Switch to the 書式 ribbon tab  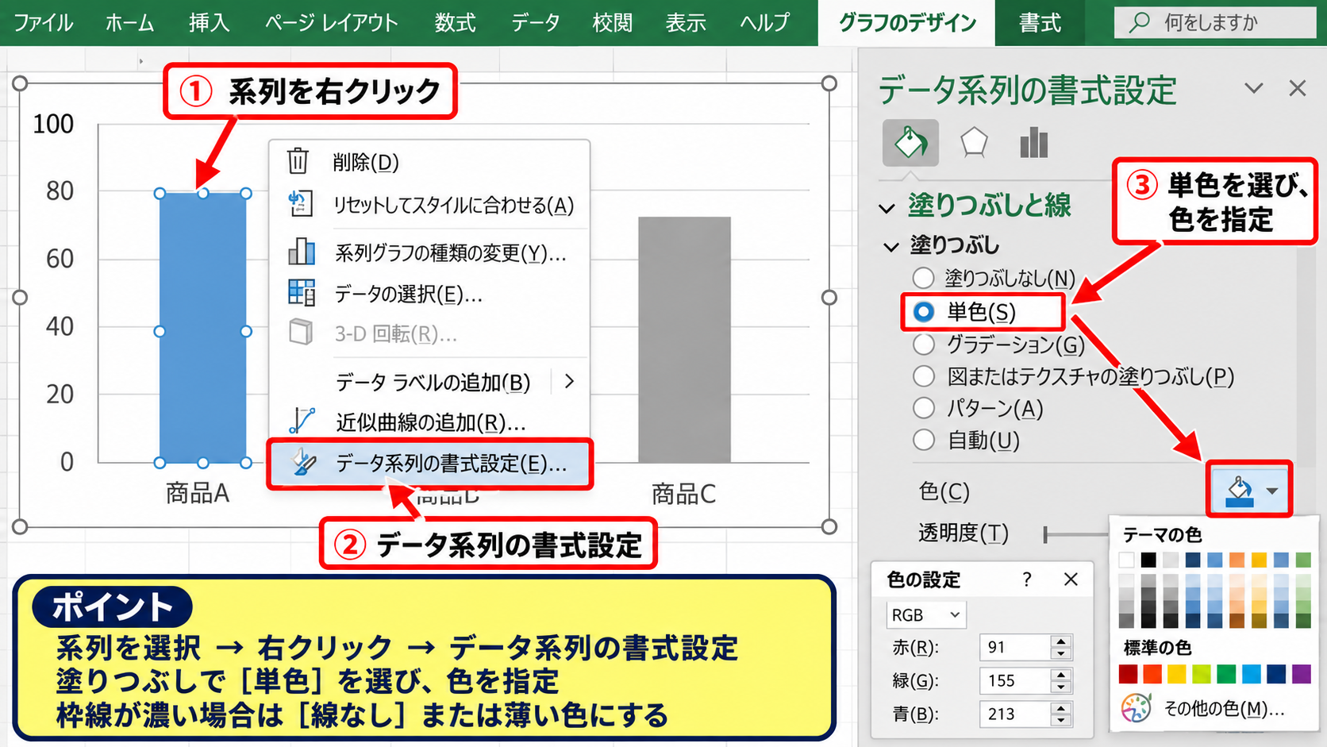(x=1040, y=22)
